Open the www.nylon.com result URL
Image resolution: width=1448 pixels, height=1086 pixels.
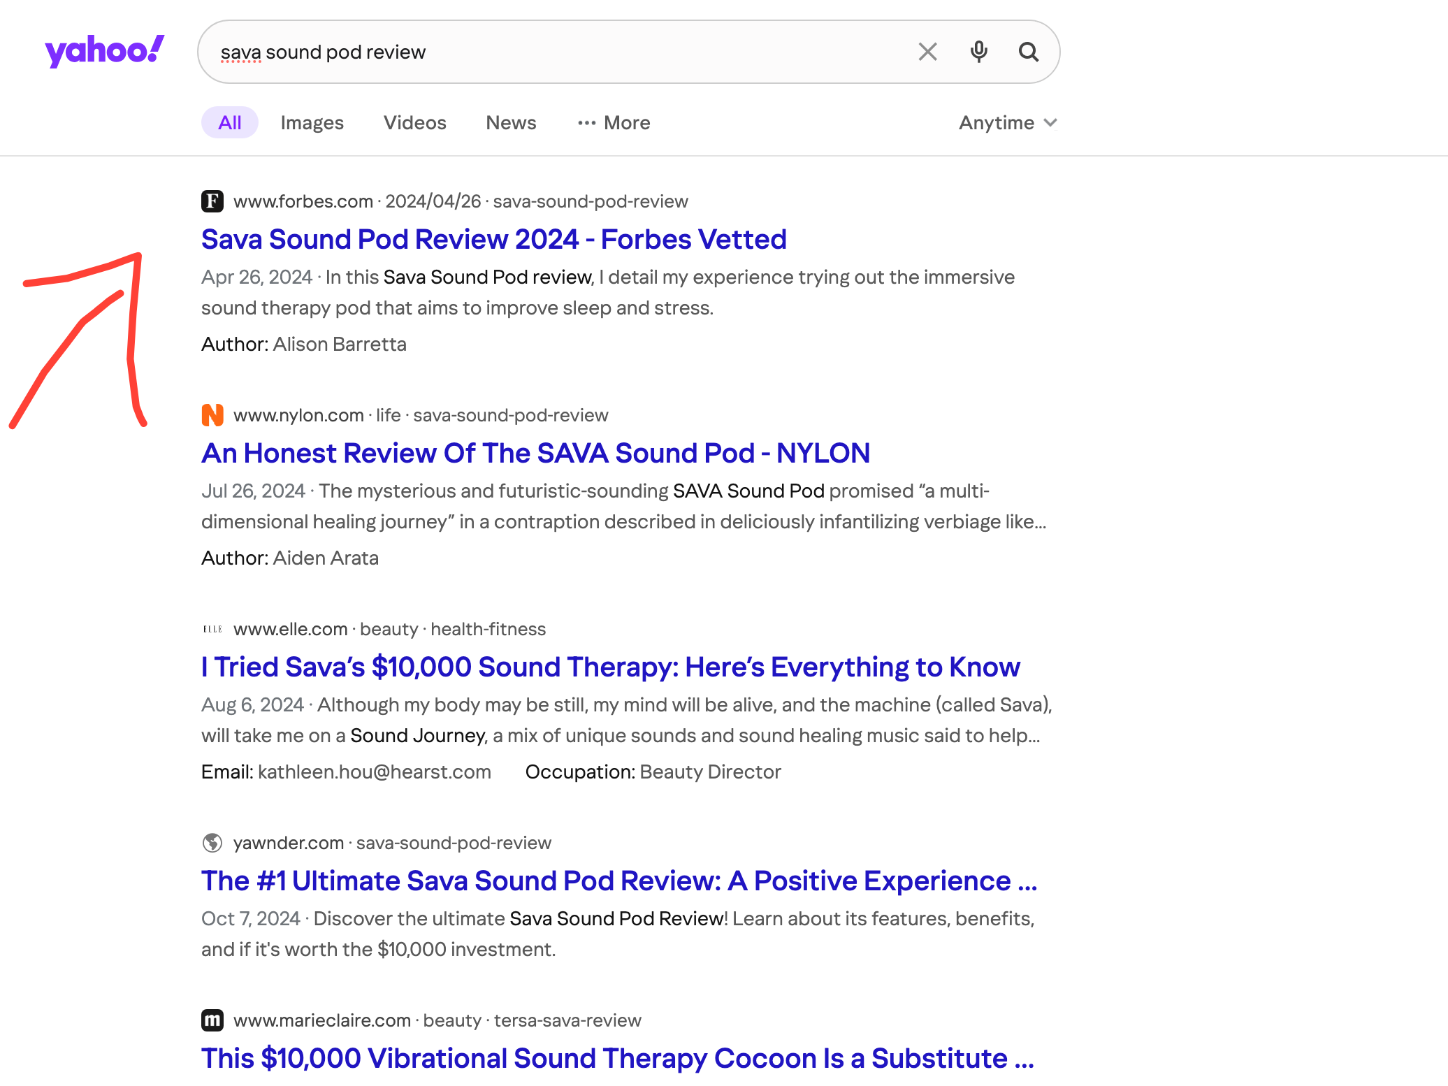point(421,415)
